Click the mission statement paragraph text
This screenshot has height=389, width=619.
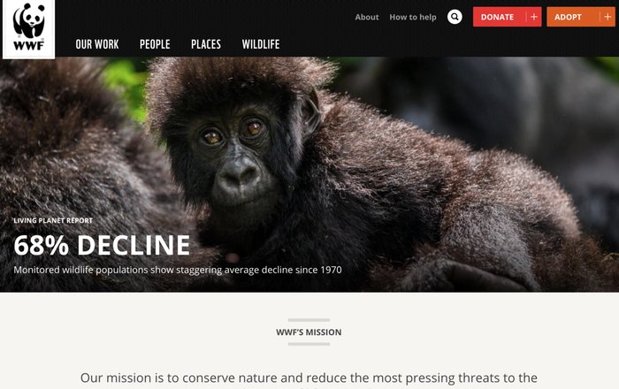click(309, 379)
